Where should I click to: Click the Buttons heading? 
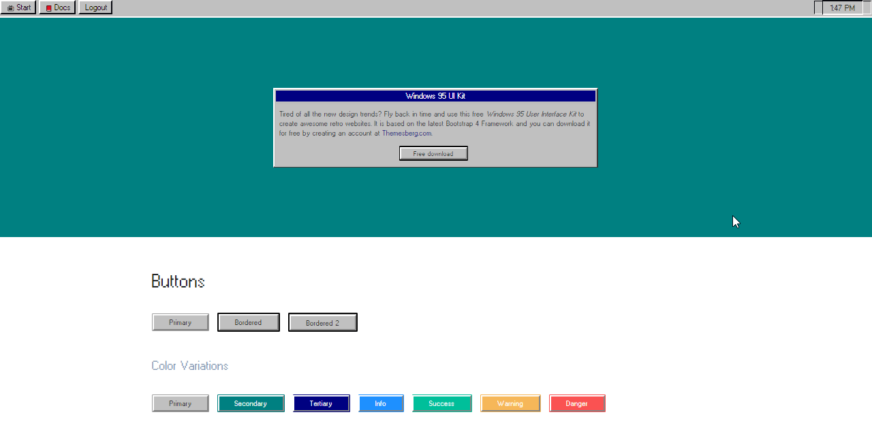click(178, 281)
